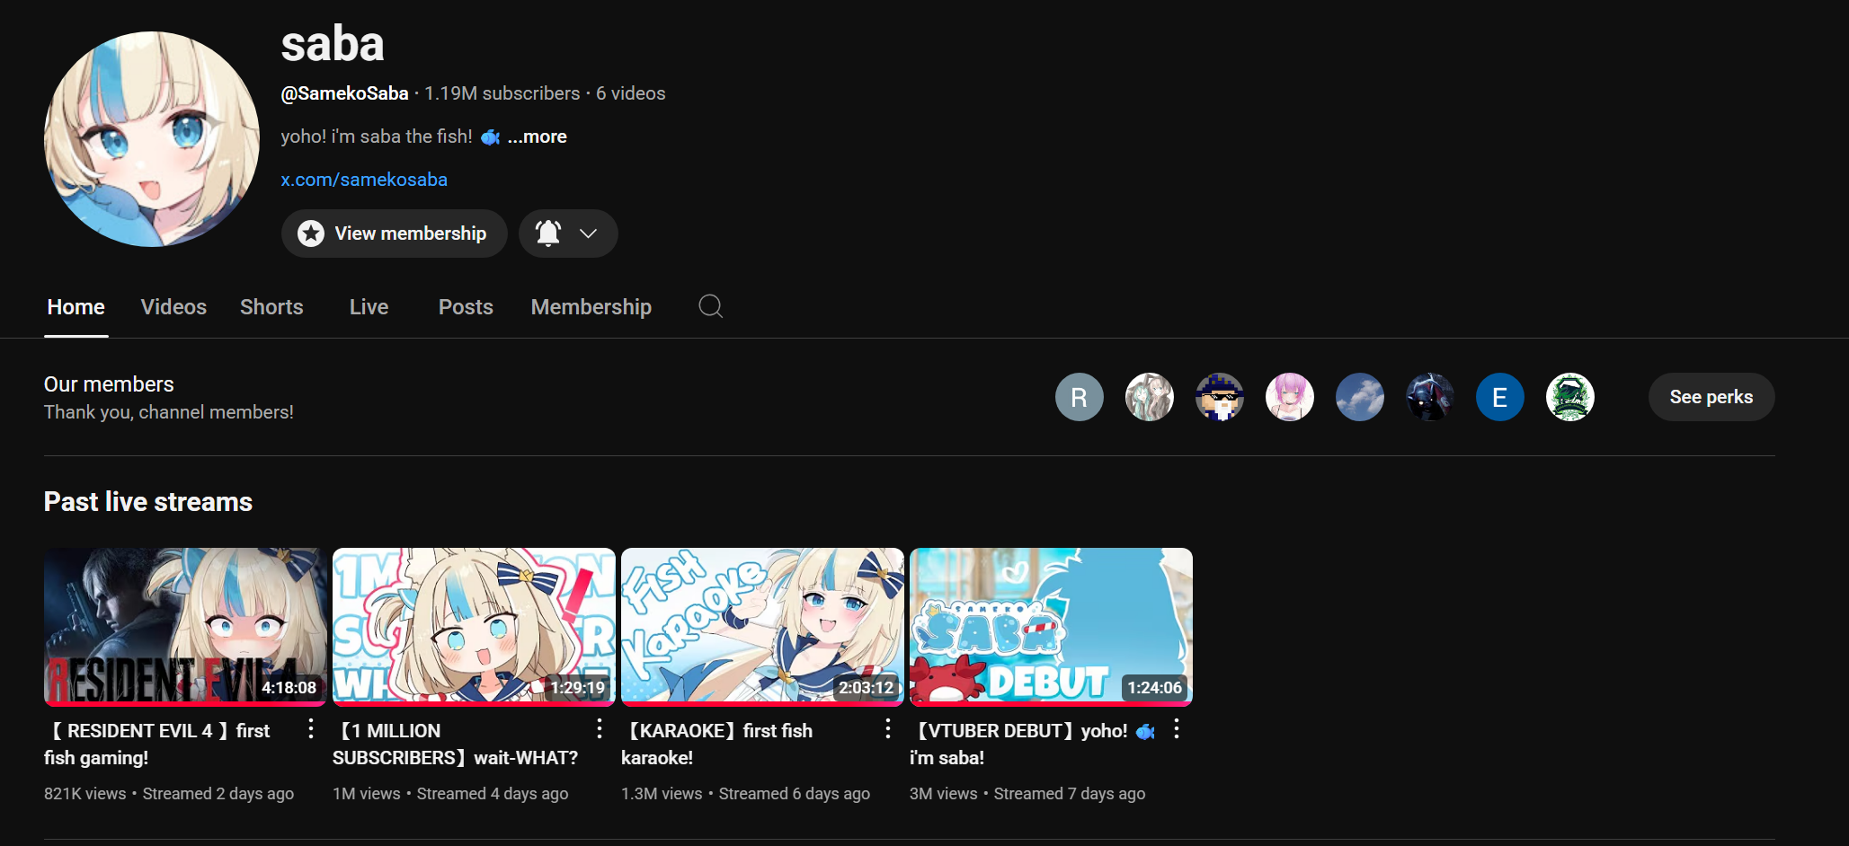The image size is (1849, 846).
Task: Click the 3M views text
Action: tap(943, 794)
